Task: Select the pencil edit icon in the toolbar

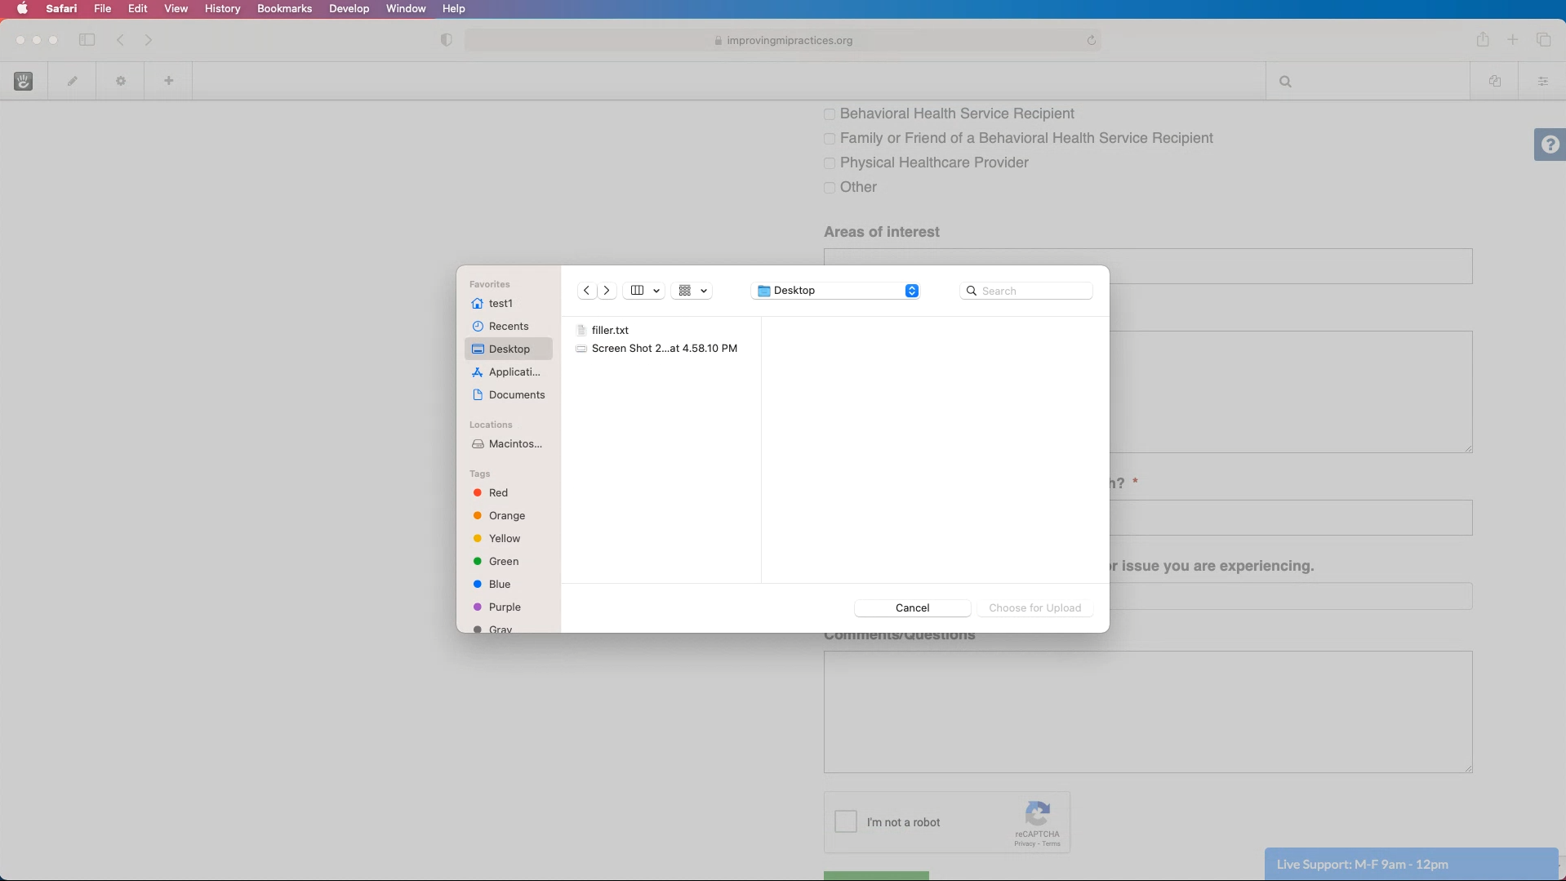Action: 73,80
